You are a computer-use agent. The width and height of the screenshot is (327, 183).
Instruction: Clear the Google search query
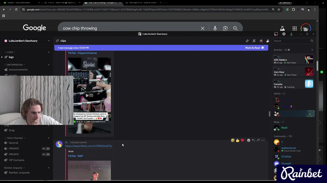coord(203,28)
